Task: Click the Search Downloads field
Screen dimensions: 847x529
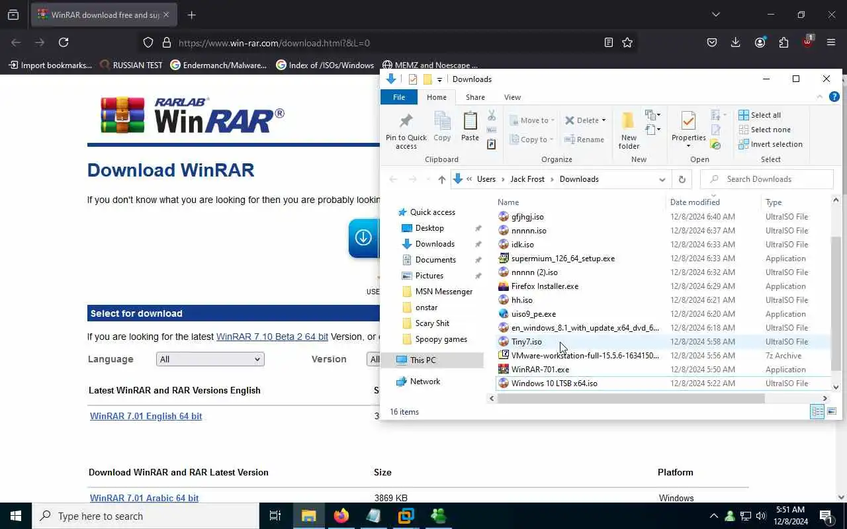Action: point(767,179)
